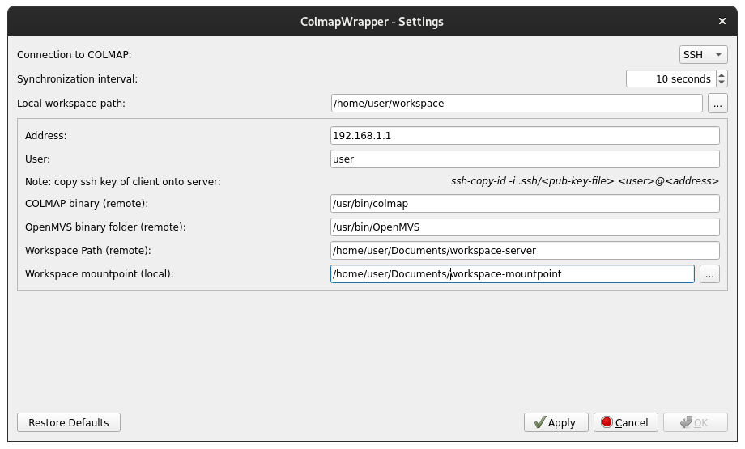Browse for workspace mountpoint folder
The image size is (745, 449).
(709, 274)
